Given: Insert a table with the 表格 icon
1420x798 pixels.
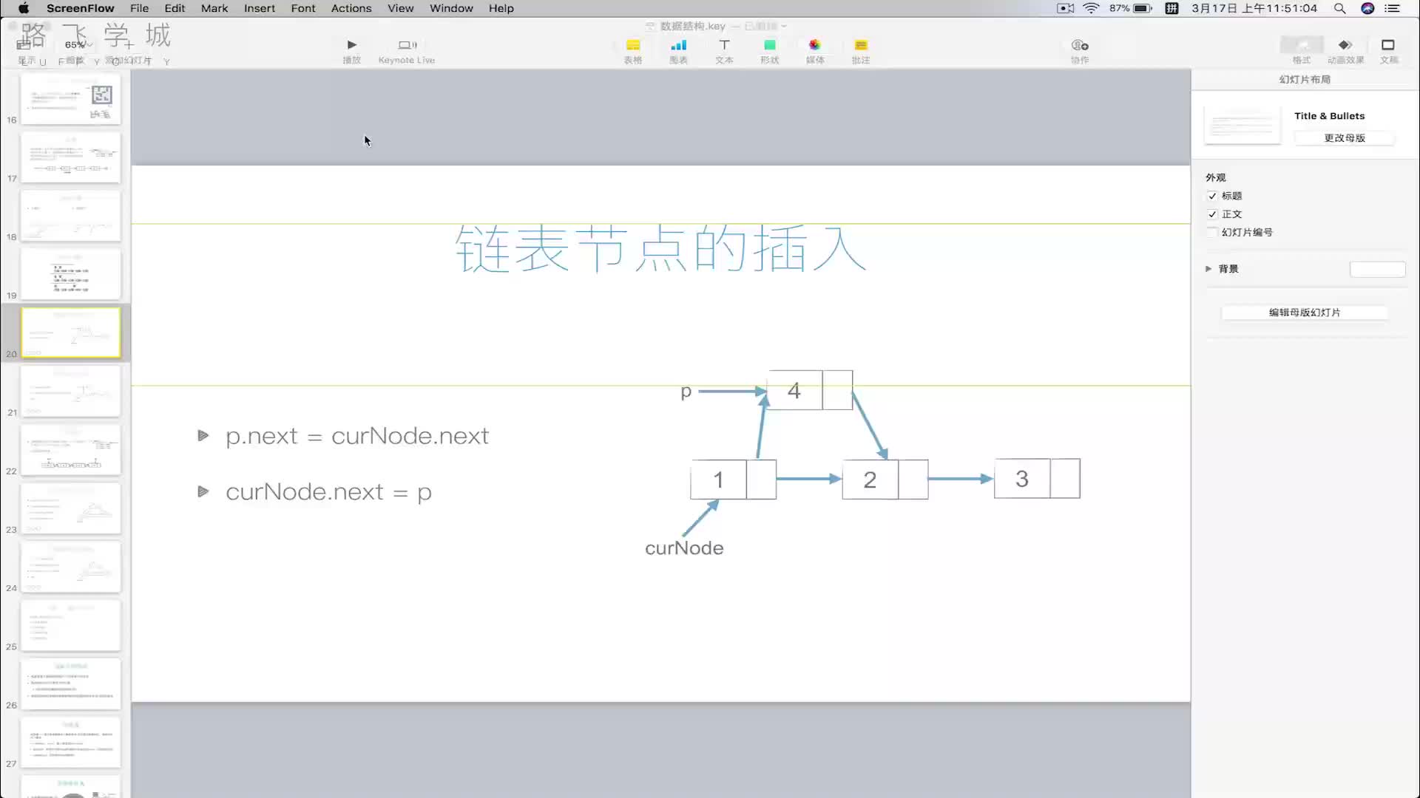Looking at the screenshot, I should click(x=633, y=50).
